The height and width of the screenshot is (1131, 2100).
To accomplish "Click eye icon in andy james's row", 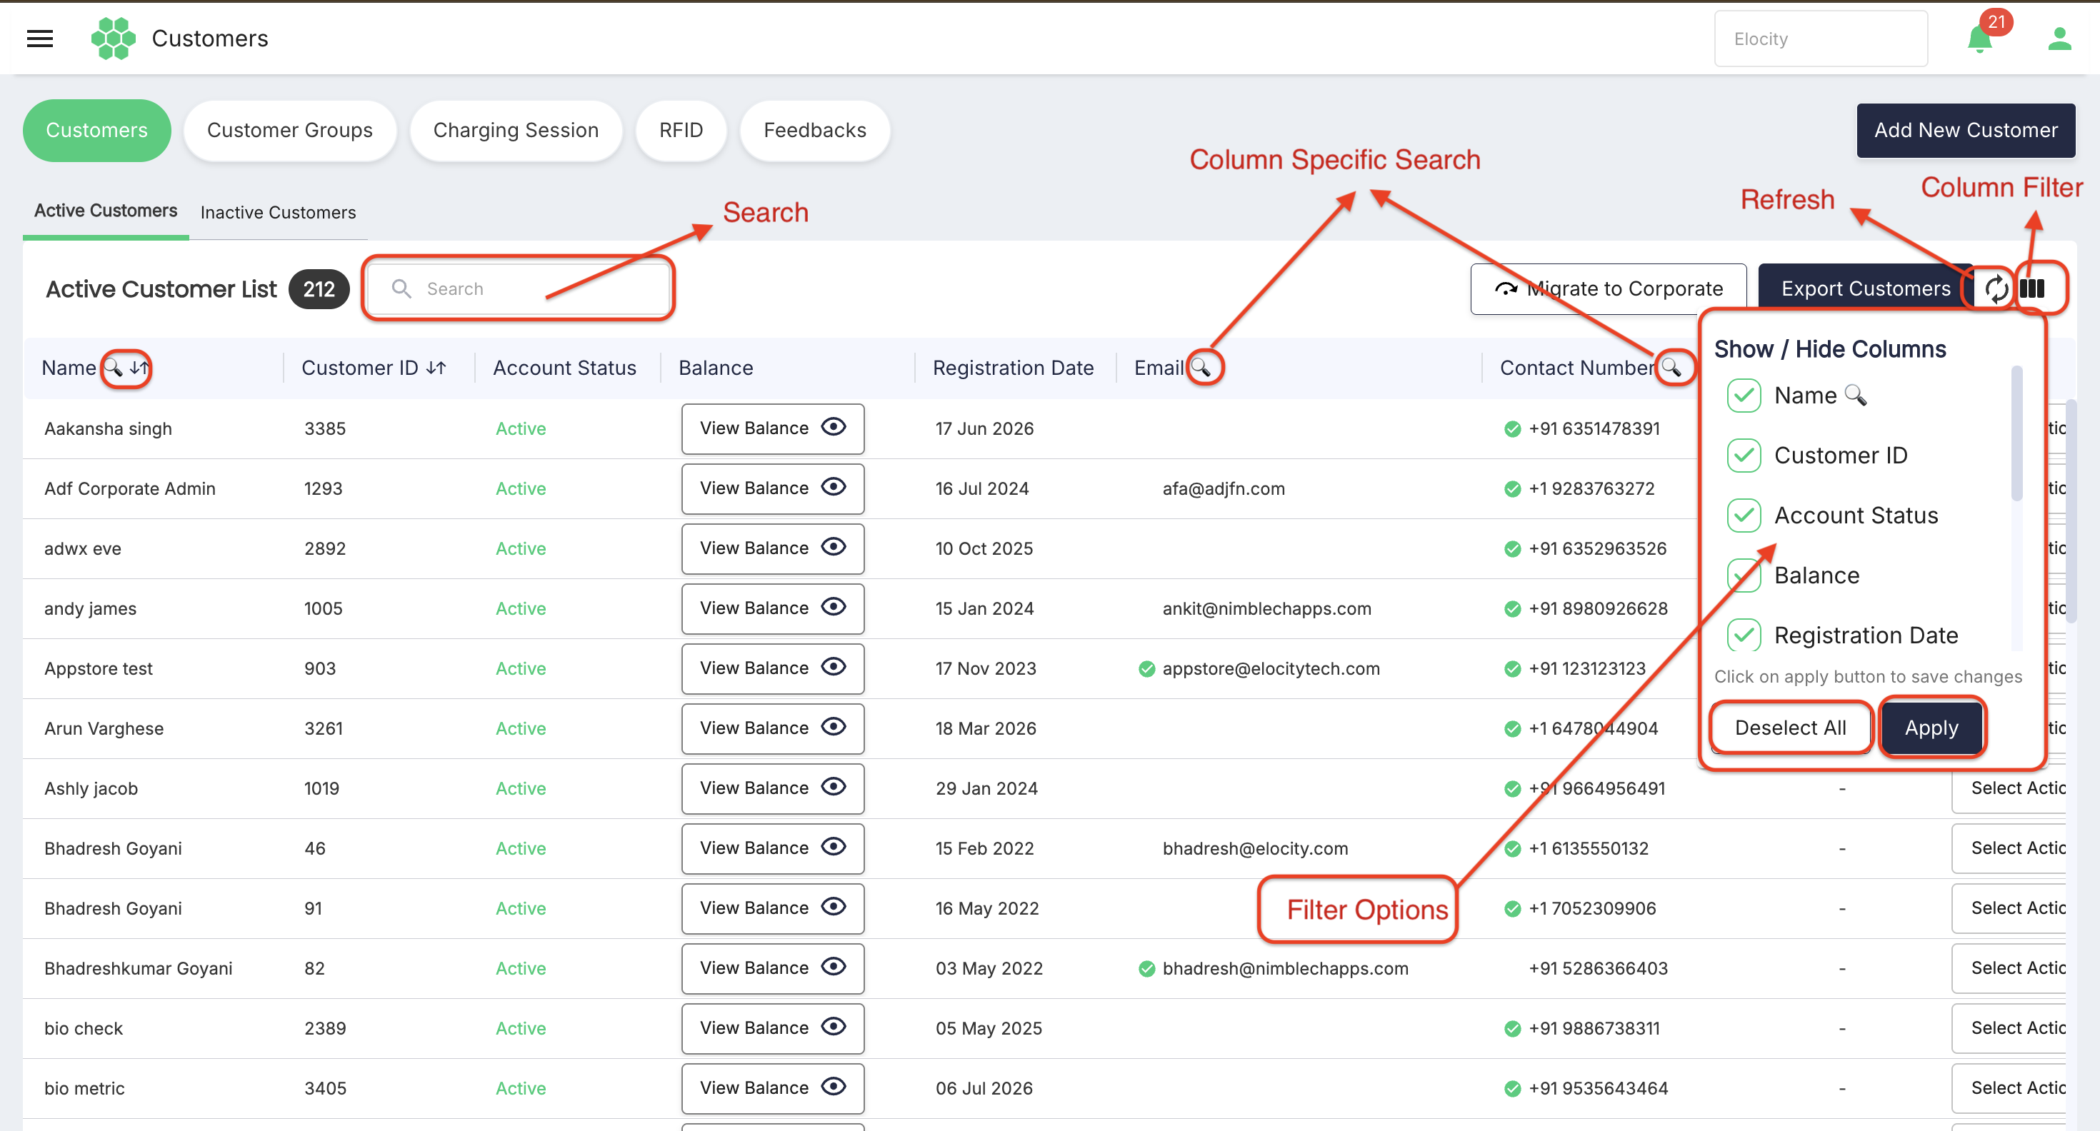I will point(833,607).
